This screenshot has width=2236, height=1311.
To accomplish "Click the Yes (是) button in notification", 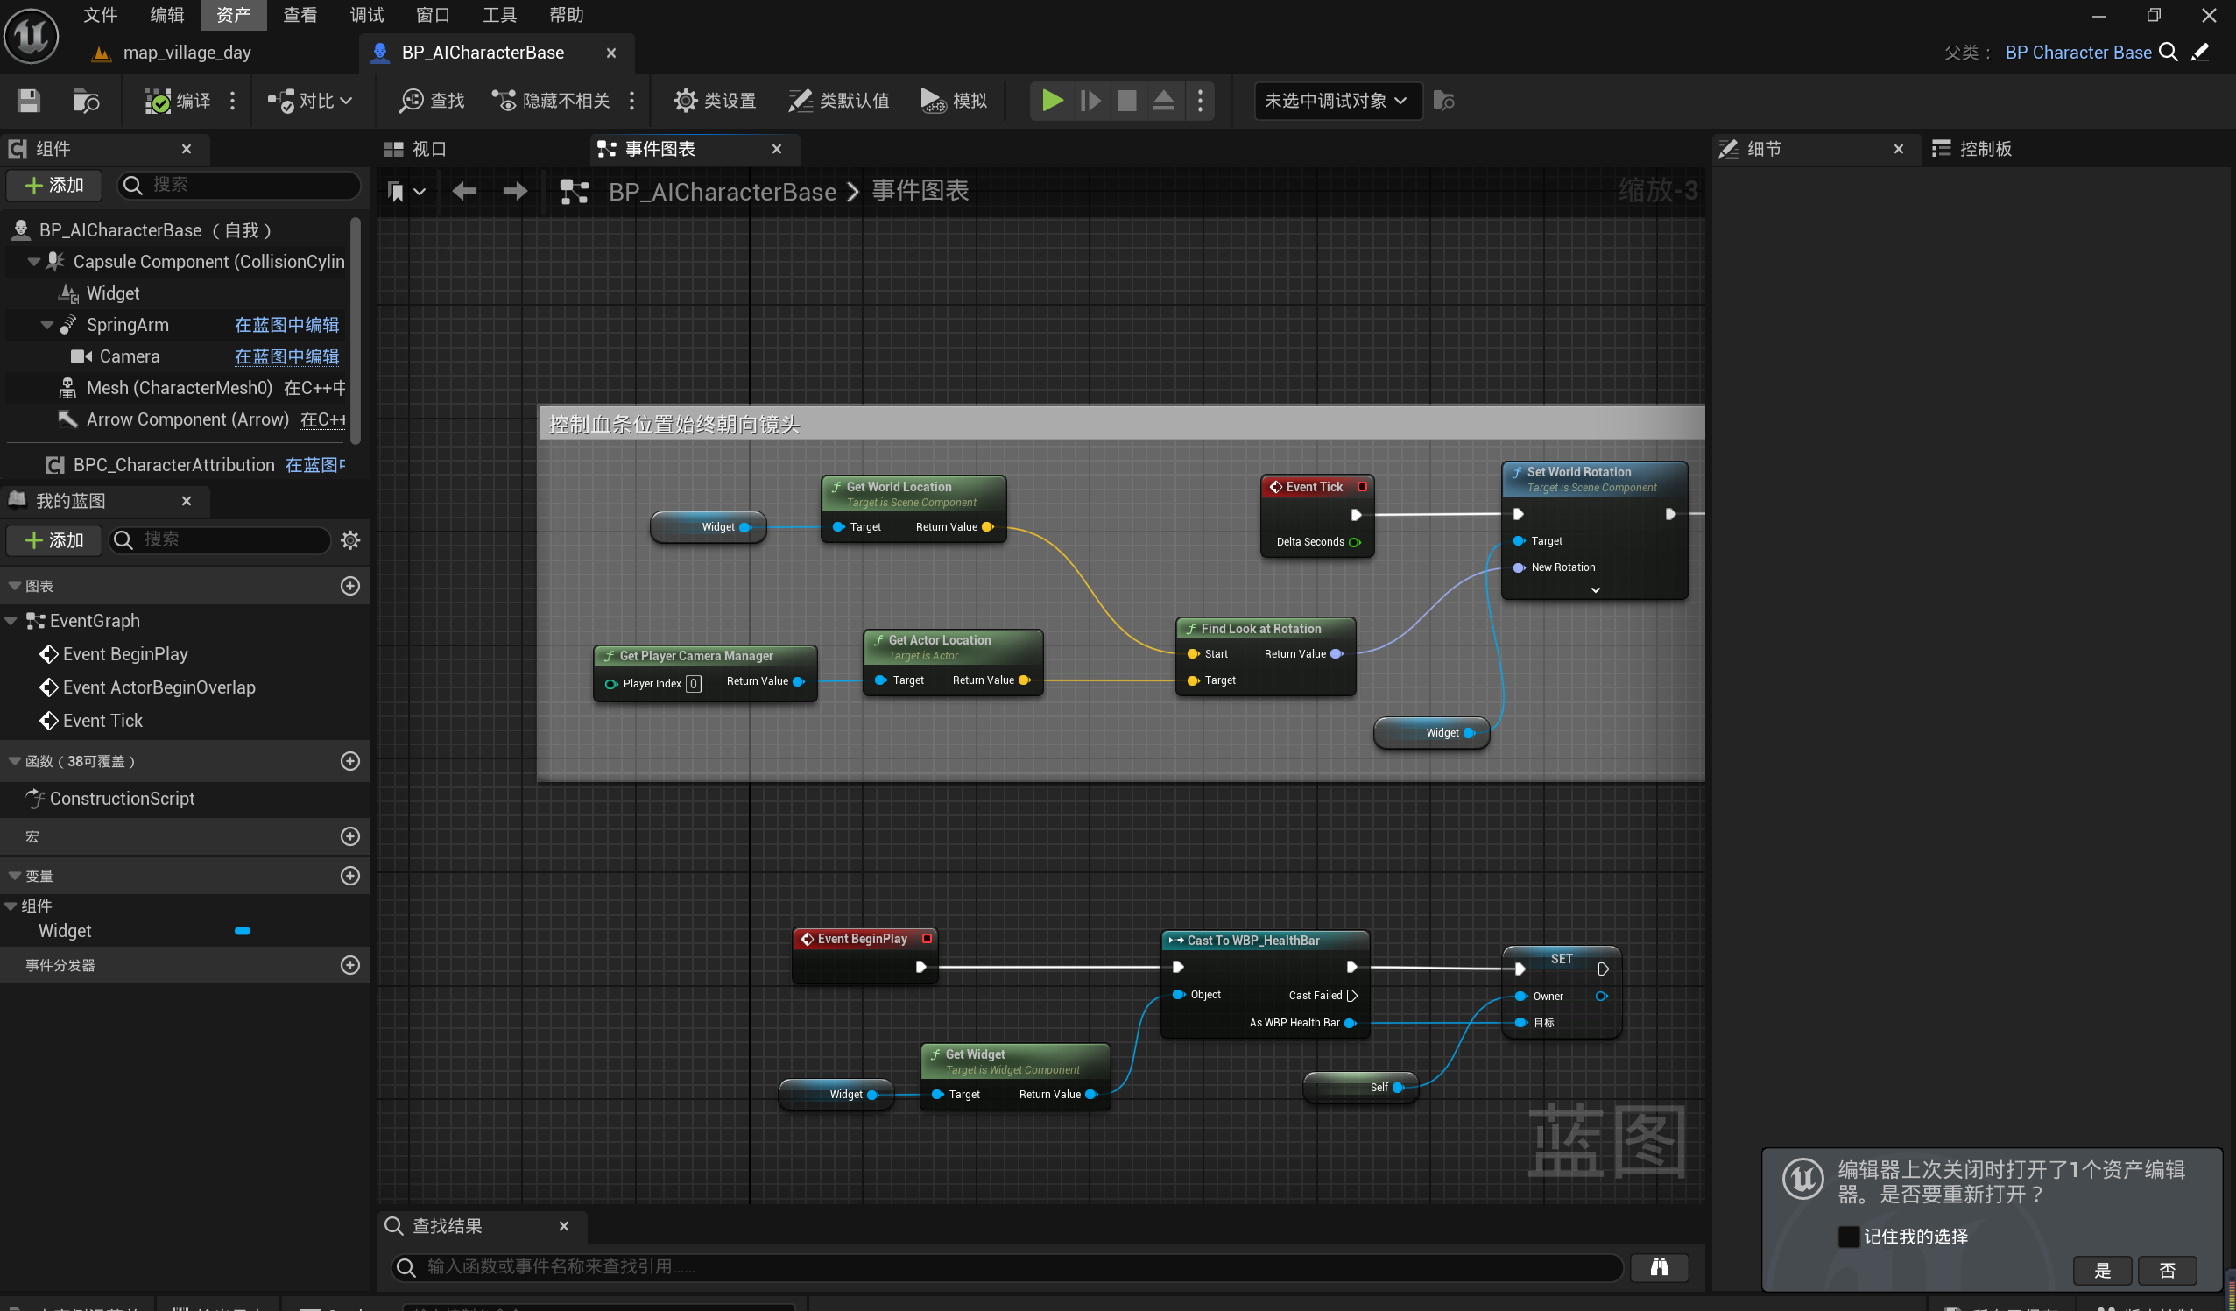I will [2101, 1270].
